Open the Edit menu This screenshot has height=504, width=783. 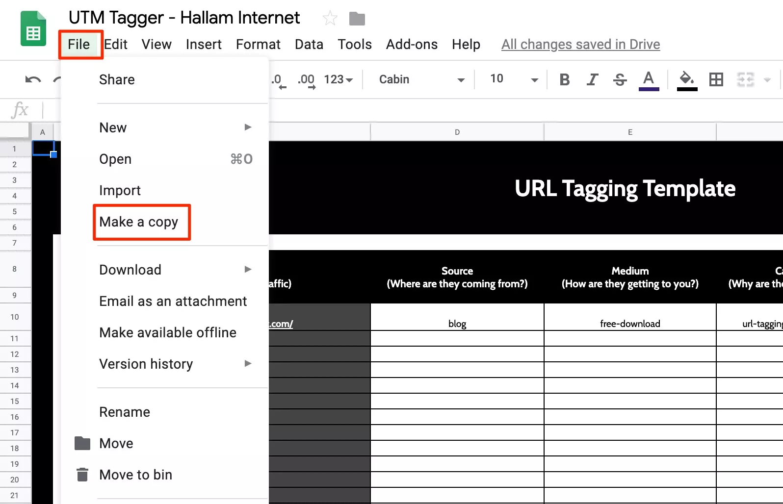tap(116, 44)
